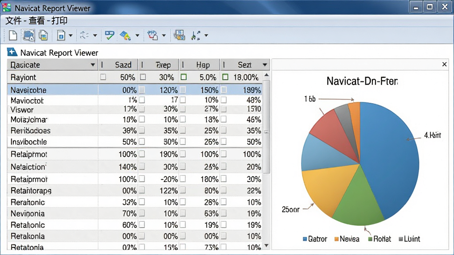Viewport: 454px width, 255px height.
Task: Click the blue Gatror legend swatch
Action: pyautogui.click(x=305, y=239)
